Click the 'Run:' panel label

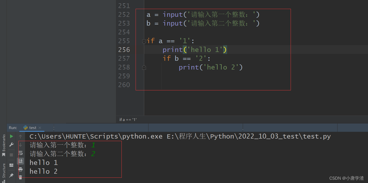13,128
